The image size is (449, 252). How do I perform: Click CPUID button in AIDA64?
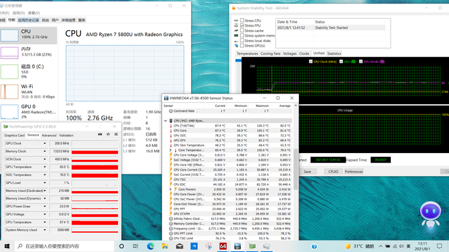(x=333, y=171)
